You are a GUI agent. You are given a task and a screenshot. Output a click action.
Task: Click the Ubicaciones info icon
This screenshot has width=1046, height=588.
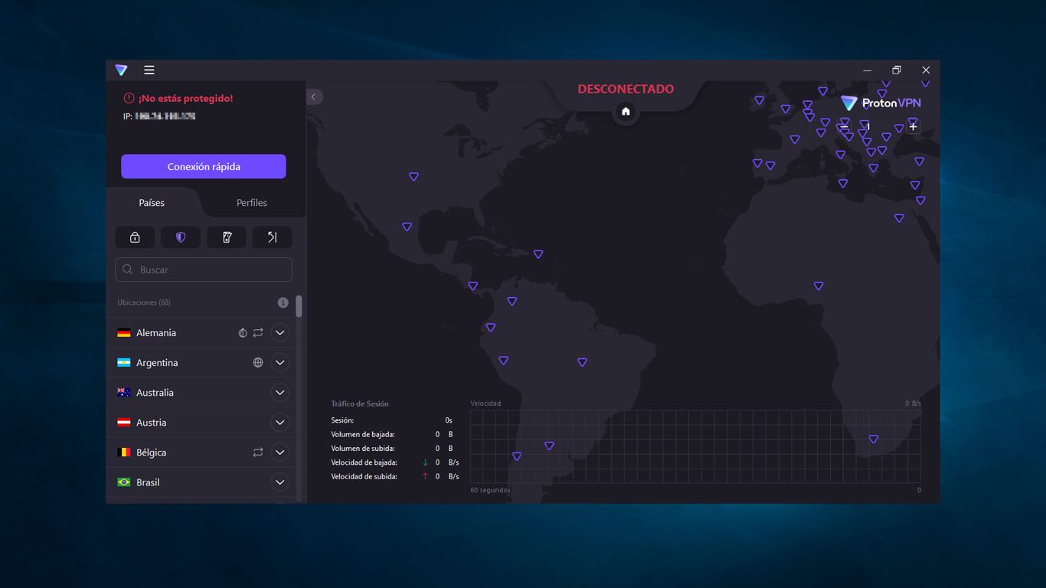[283, 302]
